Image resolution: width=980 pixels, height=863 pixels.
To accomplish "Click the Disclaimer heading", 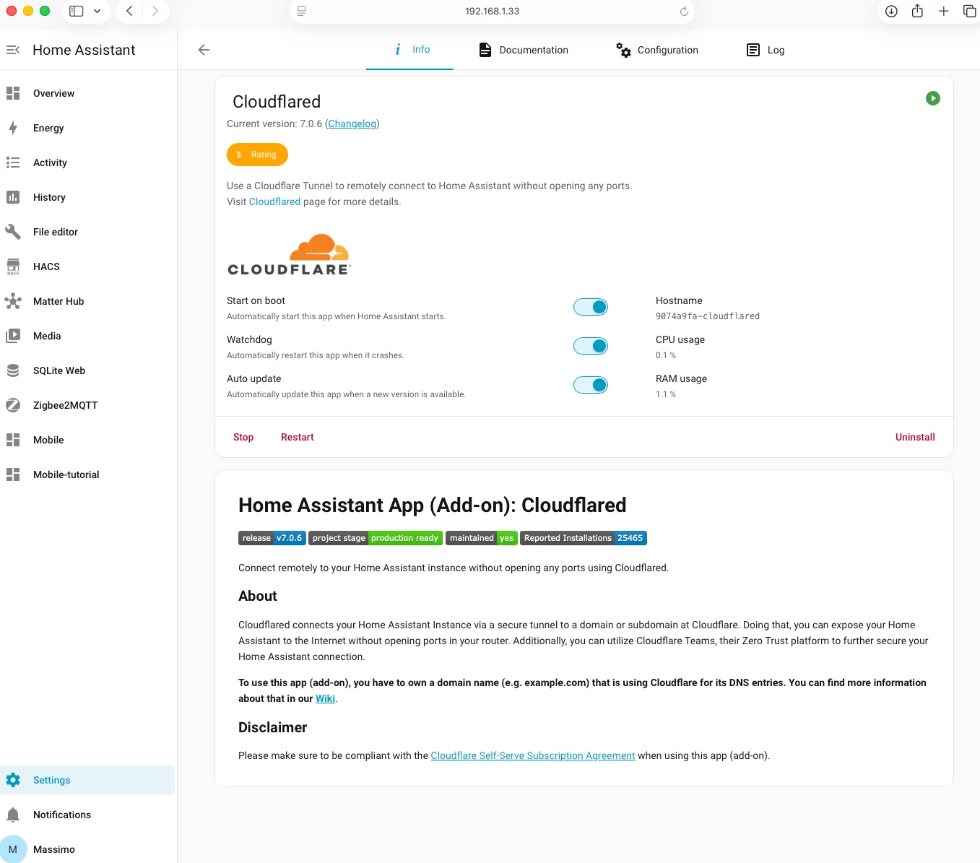I will click(x=273, y=727).
